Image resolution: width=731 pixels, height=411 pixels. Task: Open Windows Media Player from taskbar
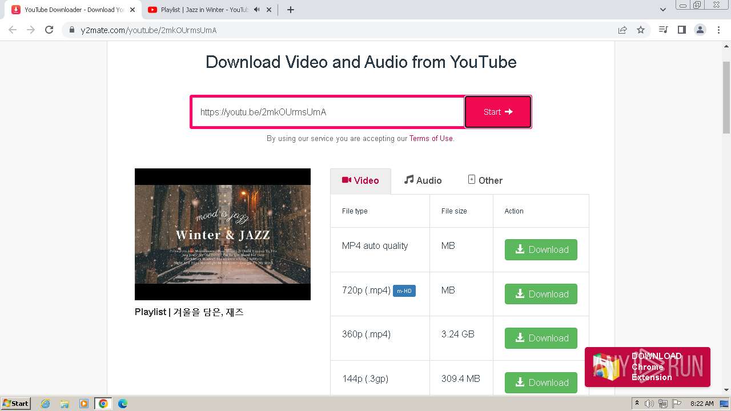(84, 404)
